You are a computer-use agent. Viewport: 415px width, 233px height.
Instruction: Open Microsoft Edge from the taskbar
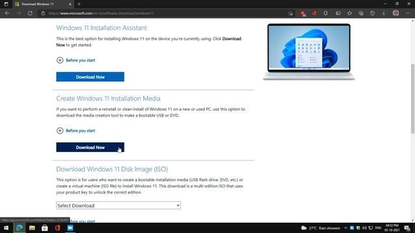point(19,228)
